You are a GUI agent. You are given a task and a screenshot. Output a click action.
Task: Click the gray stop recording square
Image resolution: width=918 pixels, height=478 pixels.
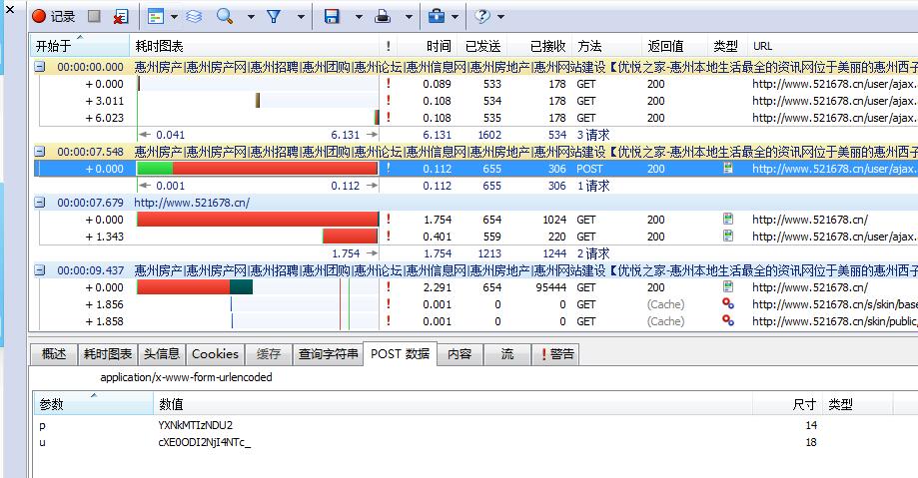click(94, 16)
